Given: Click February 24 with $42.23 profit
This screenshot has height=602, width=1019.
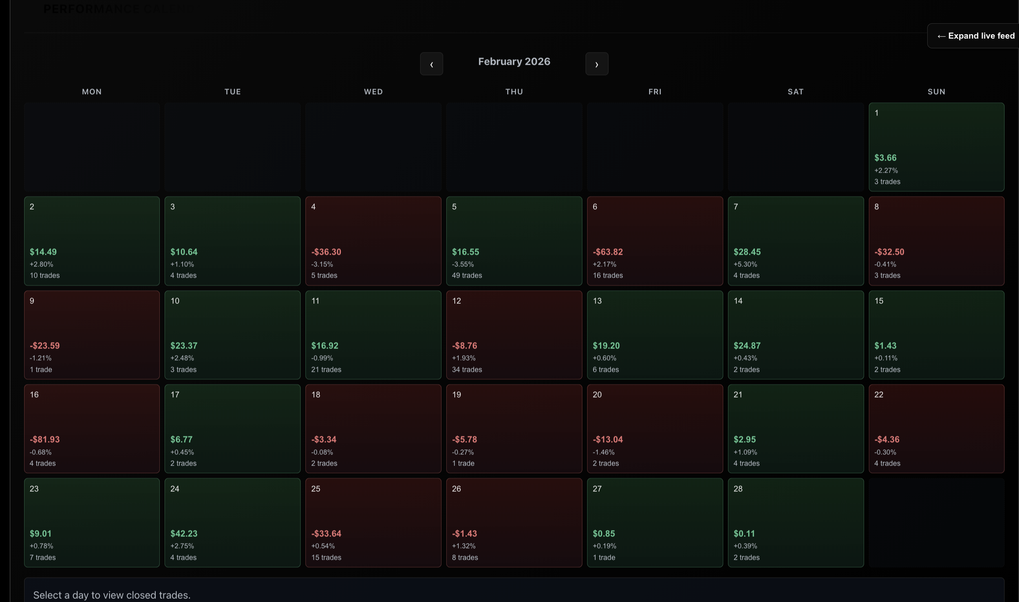Looking at the screenshot, I should point(232,523).
